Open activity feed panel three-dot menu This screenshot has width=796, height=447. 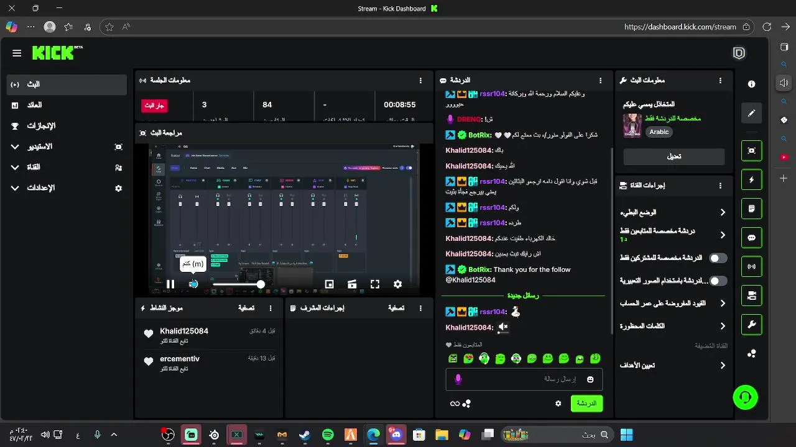click(x=271, y=308)
